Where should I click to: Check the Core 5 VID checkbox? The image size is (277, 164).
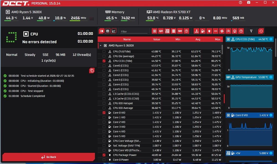coord(104,136)
